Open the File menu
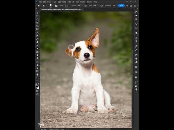The height and width of the screenshot is (130, 174). pyautogui.click(x=41, y=2)
